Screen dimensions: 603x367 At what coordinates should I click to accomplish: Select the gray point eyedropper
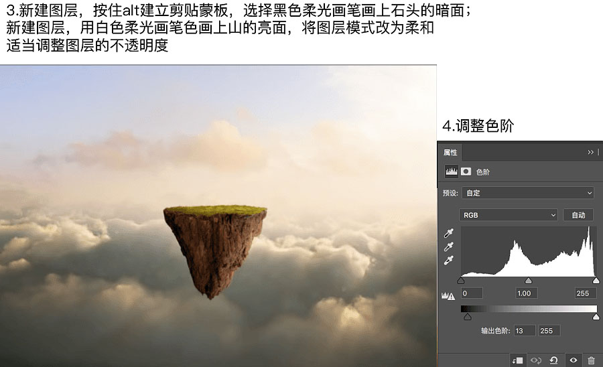(x=450, y=246)
